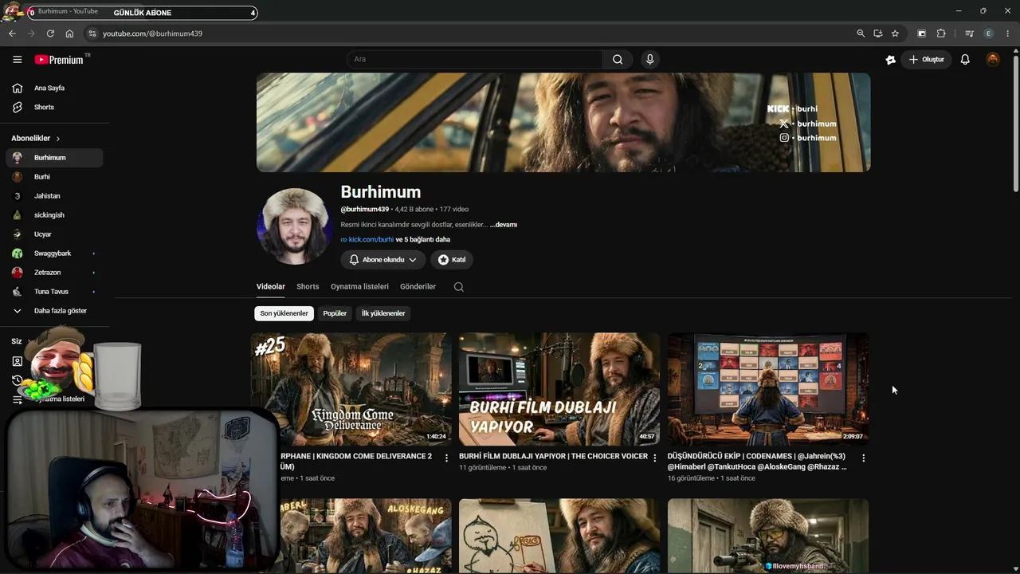
Task: Open the DÜŞÜNDÜRÜCÜ EKİP | CODENAMES video title
Action: pyautogui.click(x=757, y=462)
